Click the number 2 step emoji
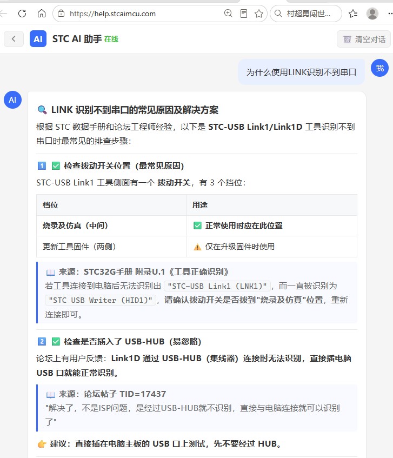The image size is (393, 458). click(x=42, y=341)
